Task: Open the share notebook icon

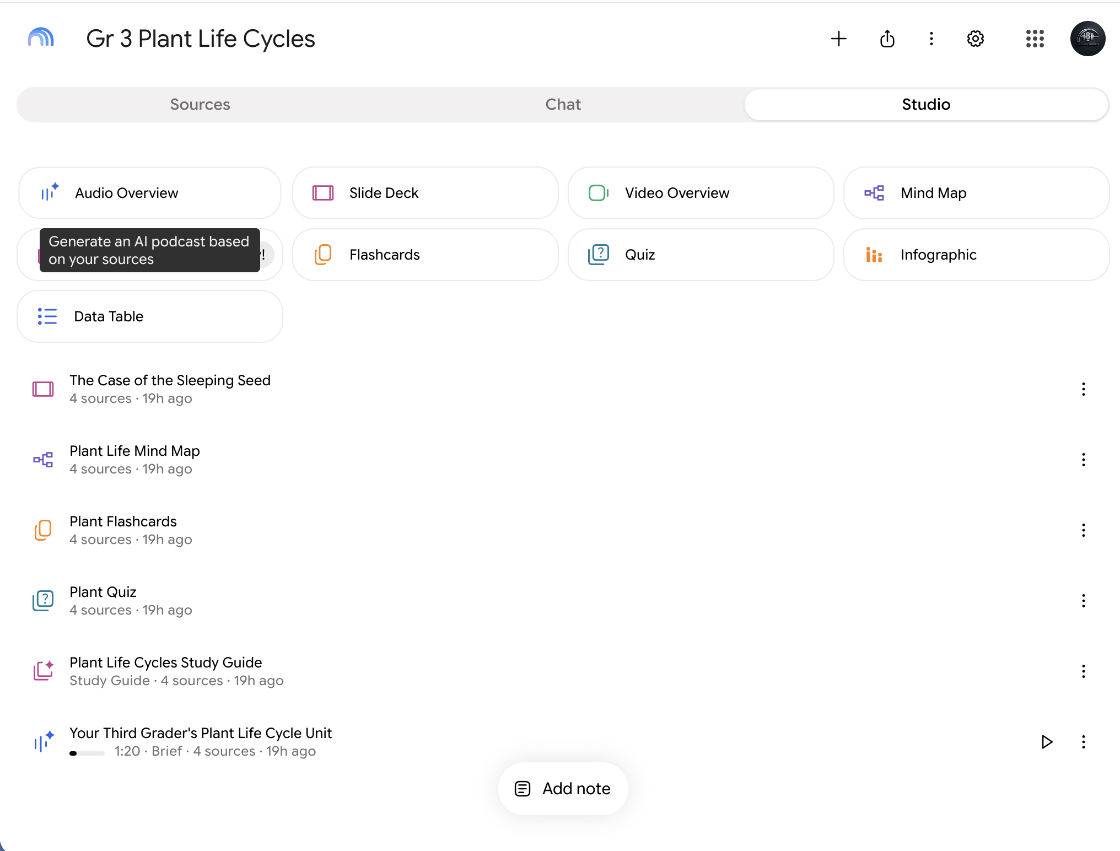Action: [887, 39]
